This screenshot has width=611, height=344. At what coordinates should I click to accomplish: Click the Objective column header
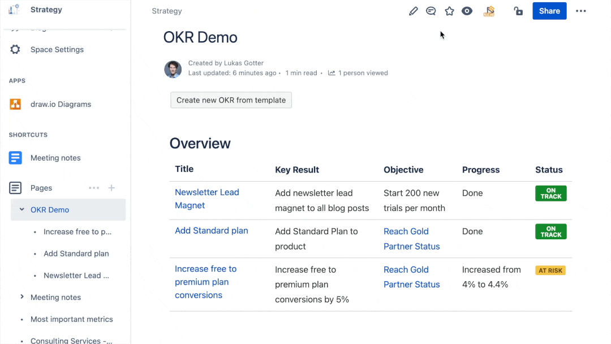403,170
